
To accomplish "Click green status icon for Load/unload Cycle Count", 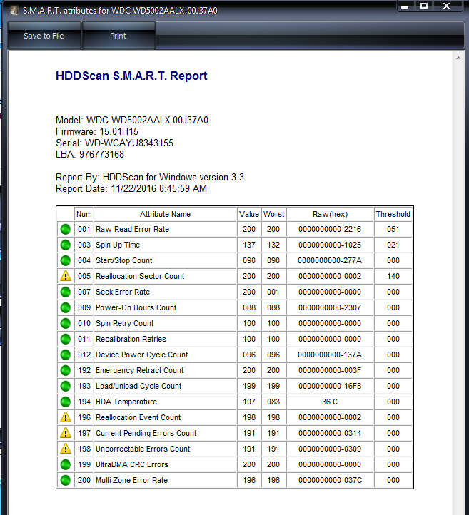I will click(66, 386).
